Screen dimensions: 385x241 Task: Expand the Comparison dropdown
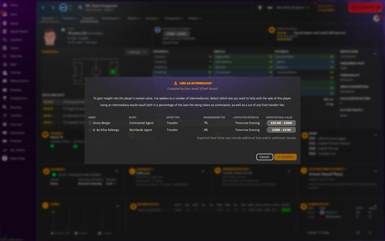(x=174, y=18)
